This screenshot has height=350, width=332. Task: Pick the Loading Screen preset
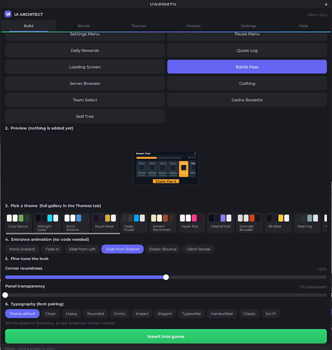click(x=85, y=67)
